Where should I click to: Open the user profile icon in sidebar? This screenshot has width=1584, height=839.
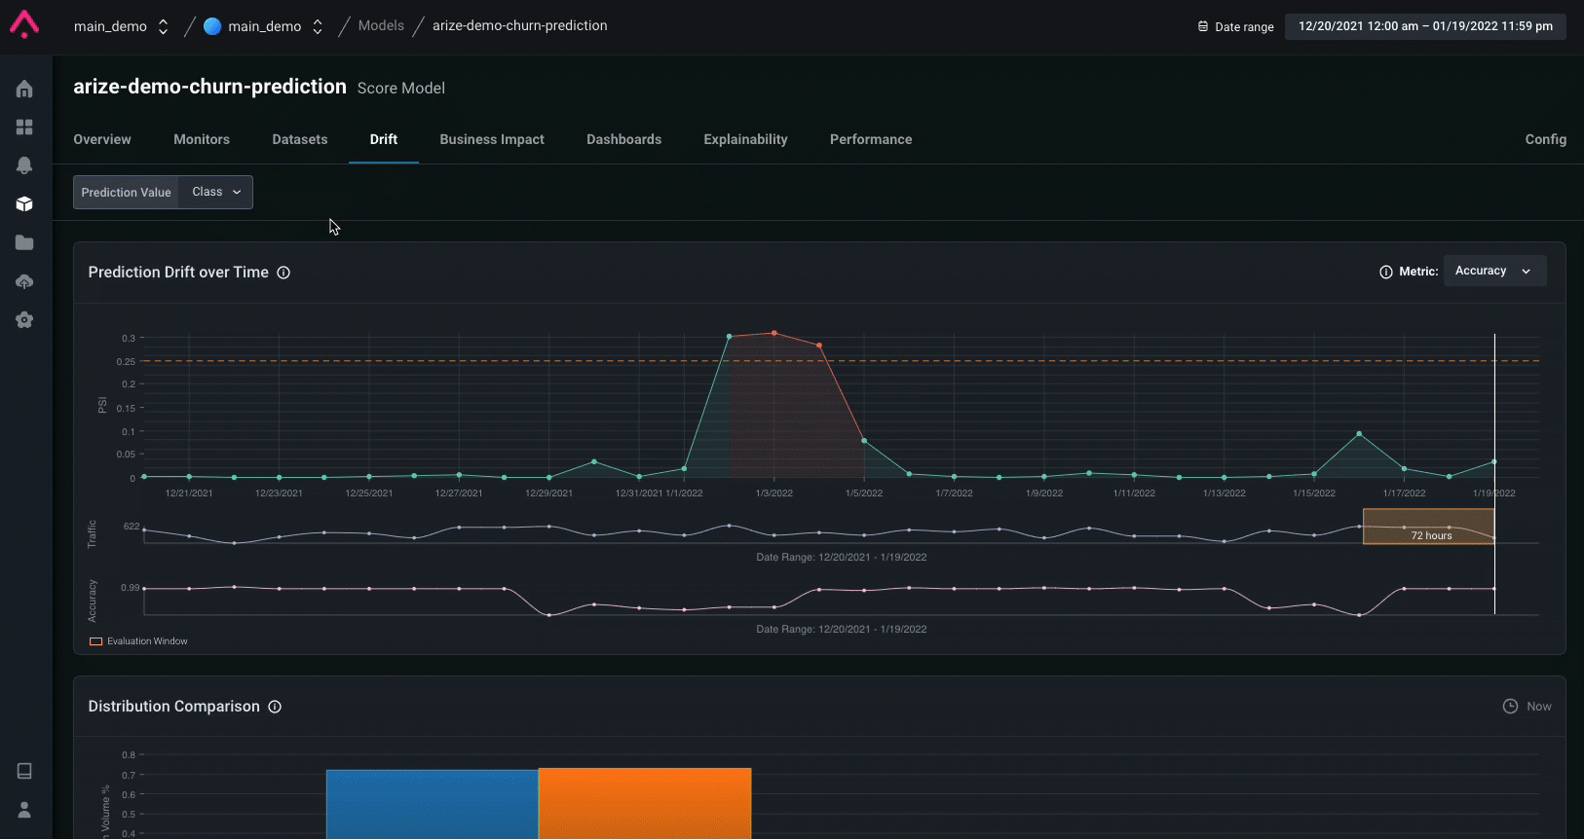(24, 810)
